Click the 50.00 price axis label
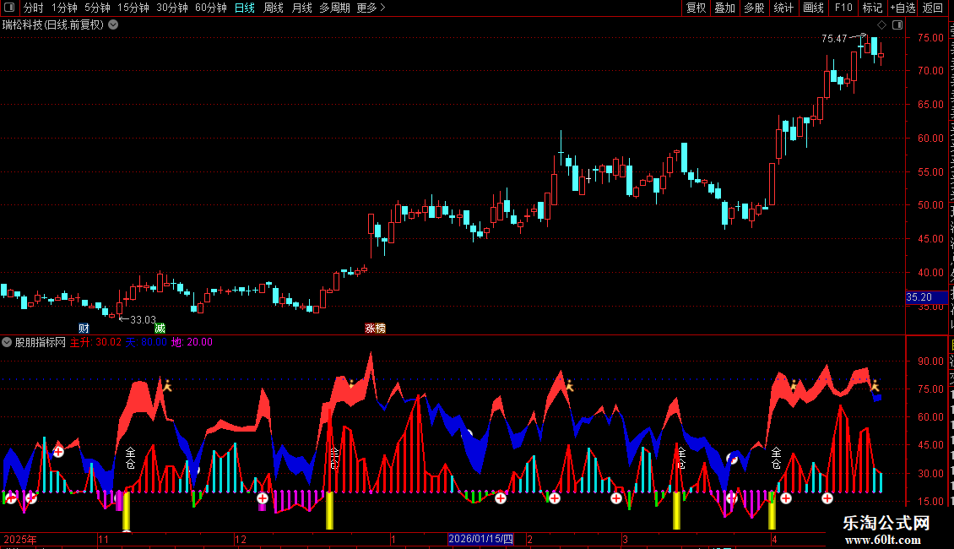The height and width of the screenshot is (549, 954). coord(930,205)
